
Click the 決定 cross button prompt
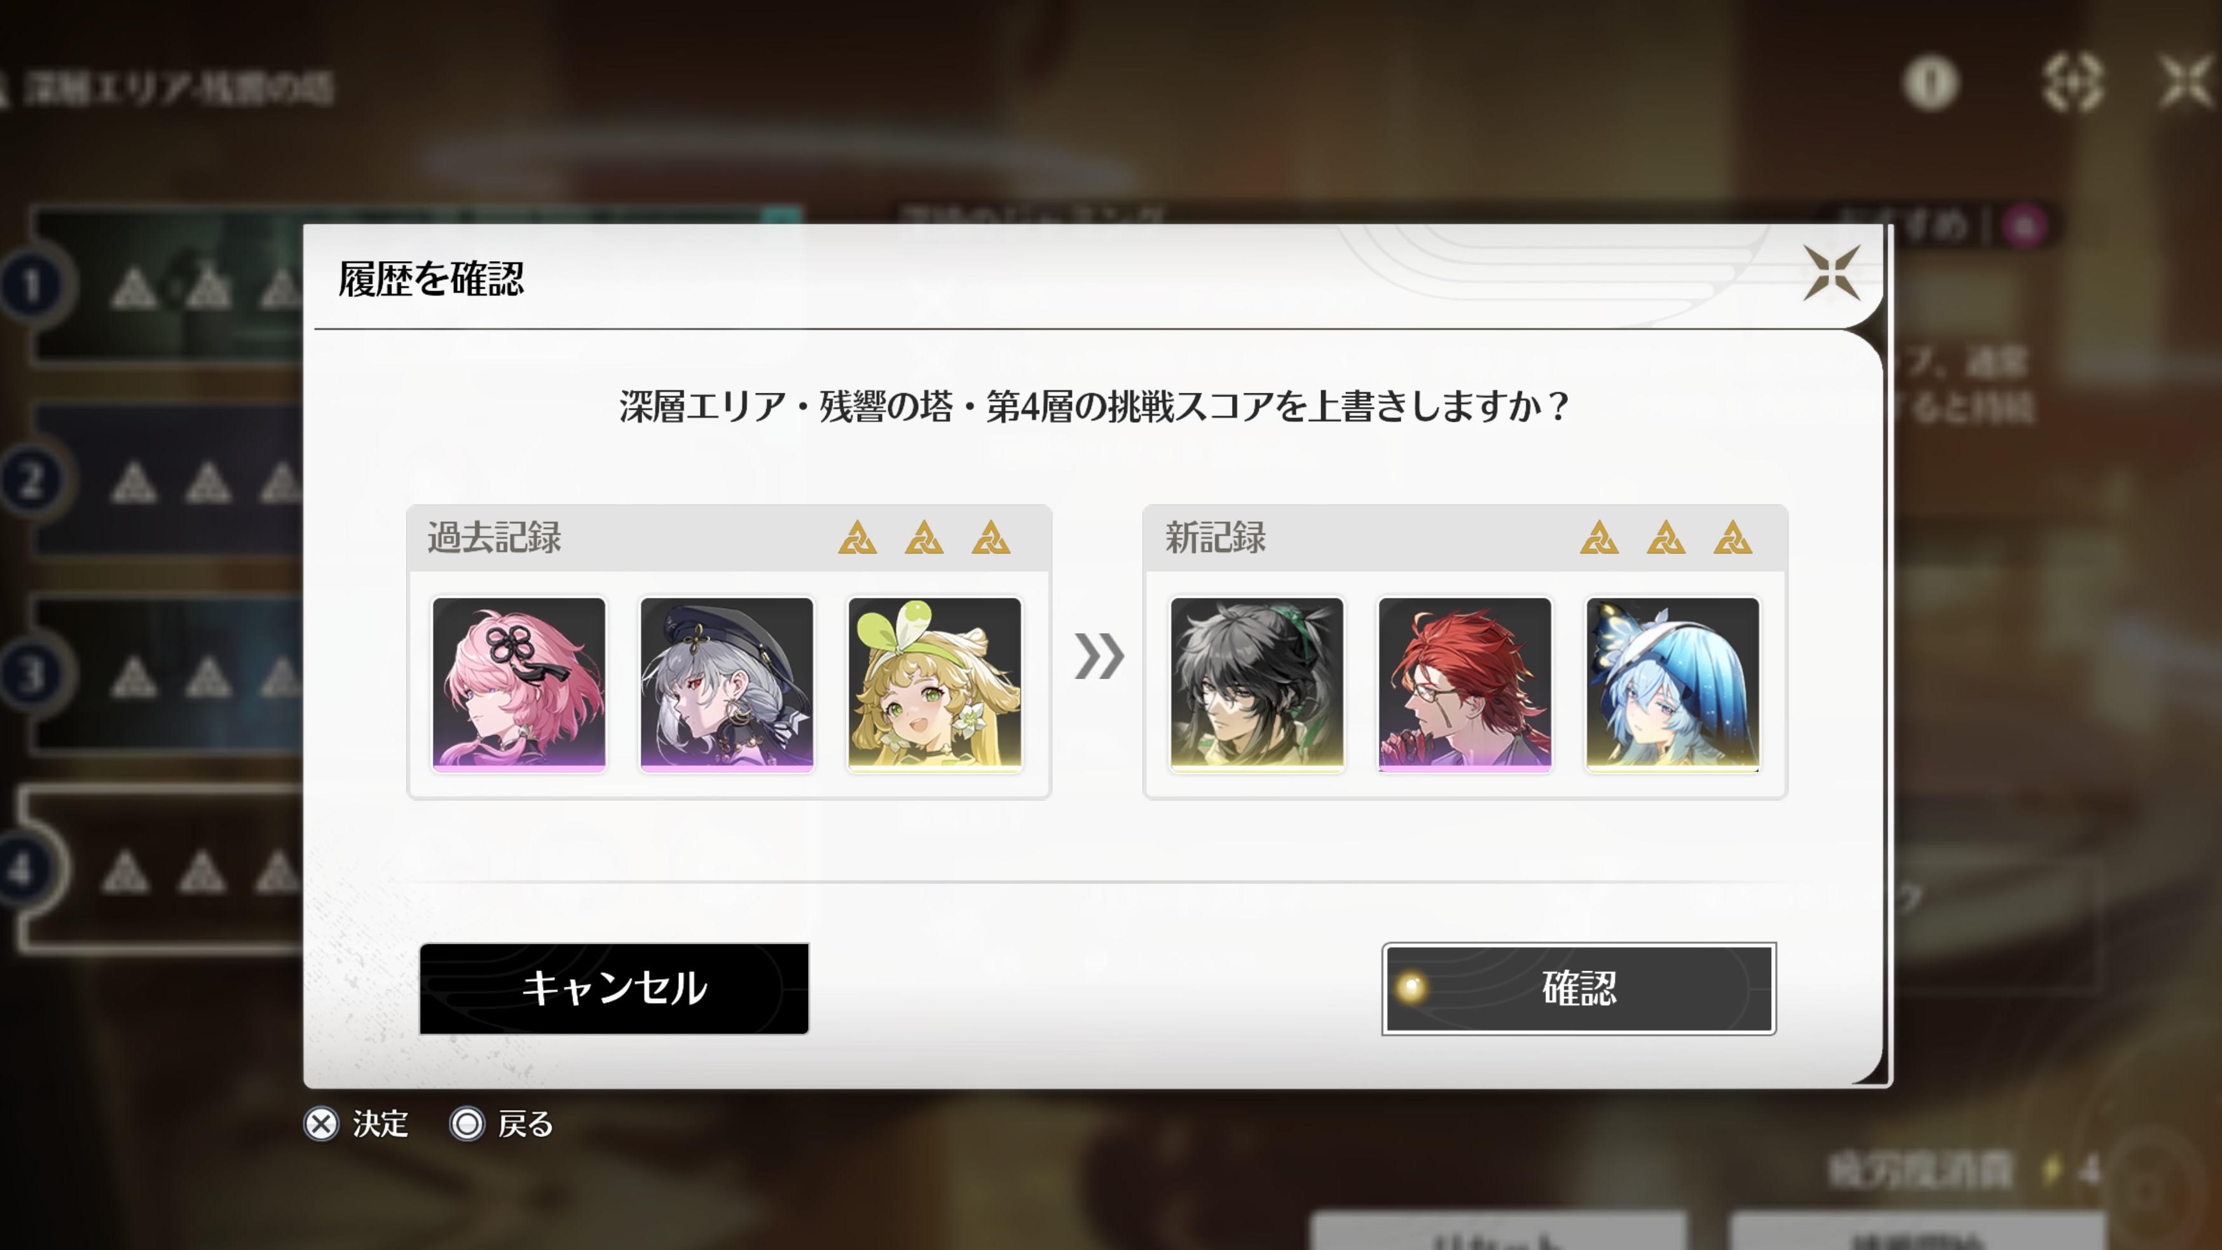click(x=356, y=1124)
